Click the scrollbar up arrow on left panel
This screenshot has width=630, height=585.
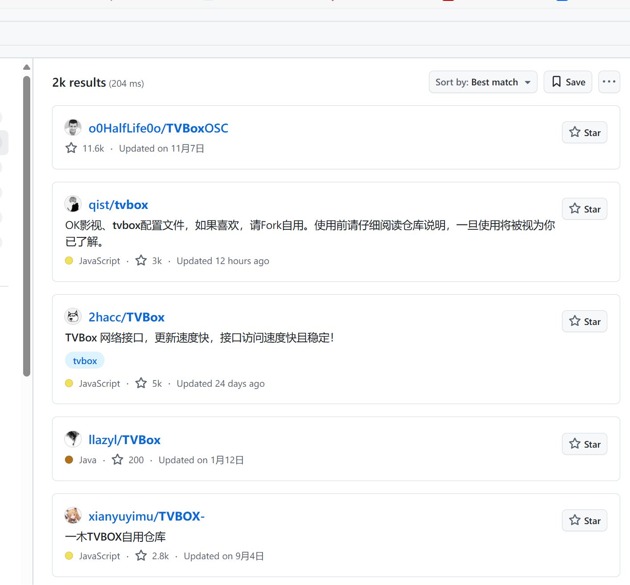pos(27,68)
